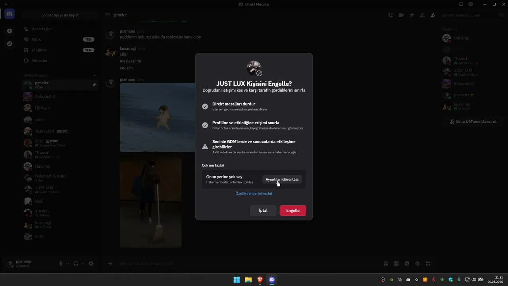Click the plus attachment button in message bar
Screen dimensions: 508x286
[x=111, y=263]
